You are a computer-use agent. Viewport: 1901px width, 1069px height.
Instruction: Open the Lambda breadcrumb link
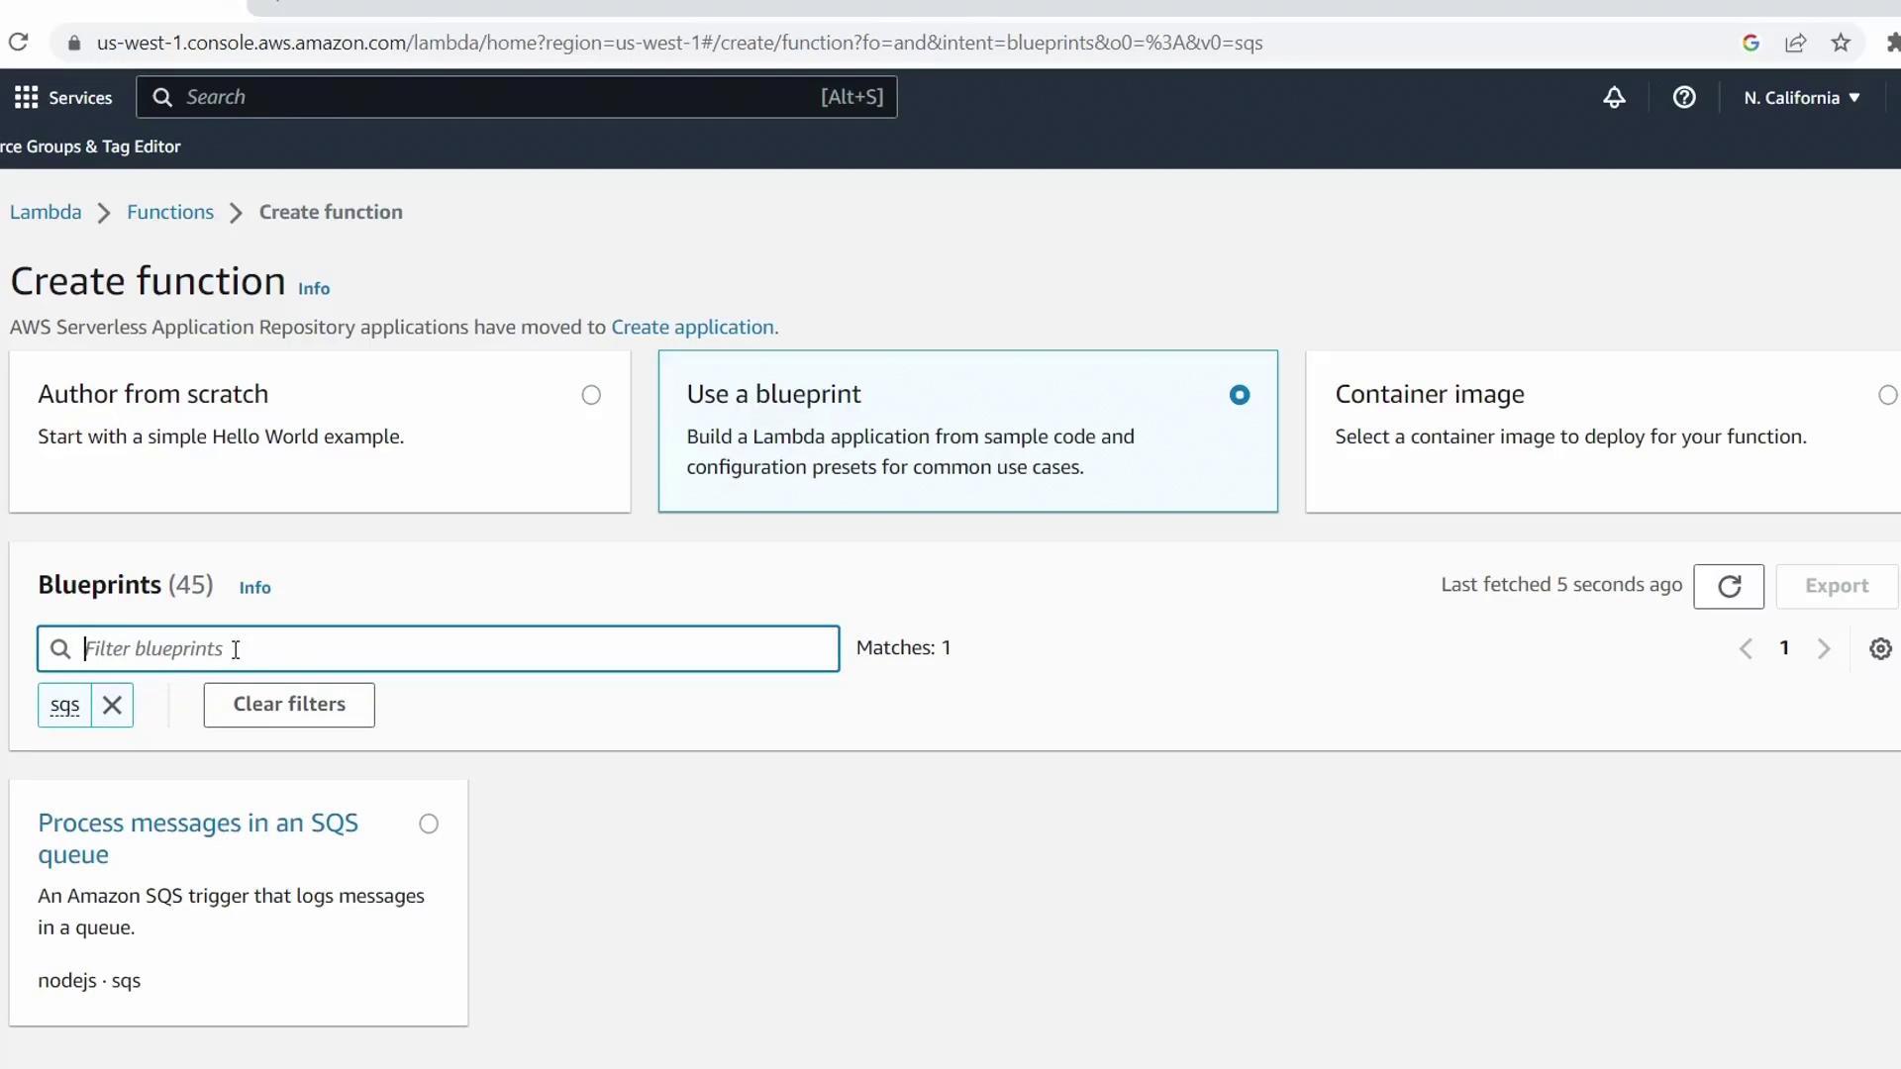(x=46, y=212)
